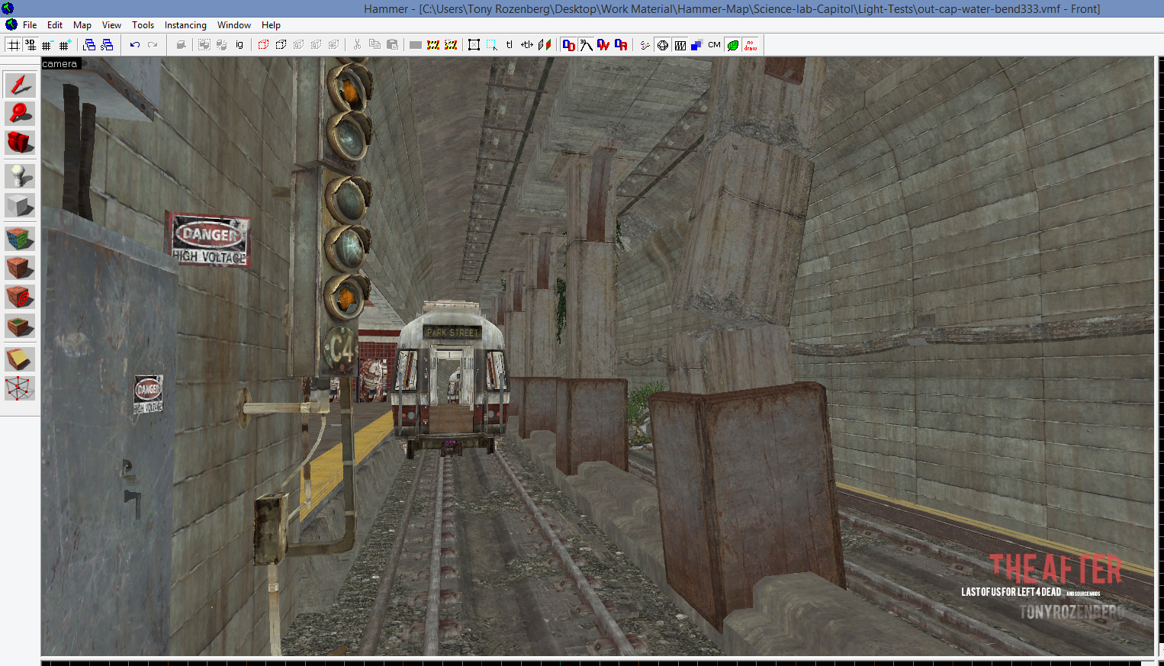The height and width of the screenshot is (666, 1164).
Task: Select the red Camera tool
Action: pyautogui.click(x=20, y=143)
